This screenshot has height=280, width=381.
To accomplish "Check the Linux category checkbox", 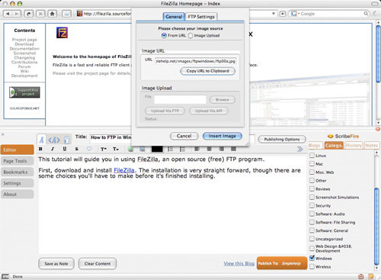I will coord(312,156).
